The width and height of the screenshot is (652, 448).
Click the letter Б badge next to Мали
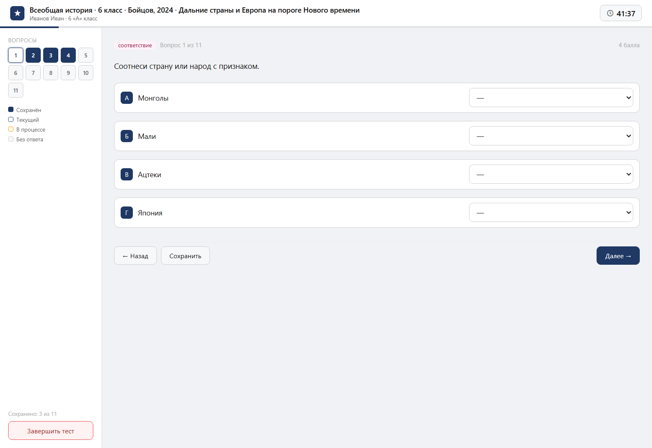(127, 136)
